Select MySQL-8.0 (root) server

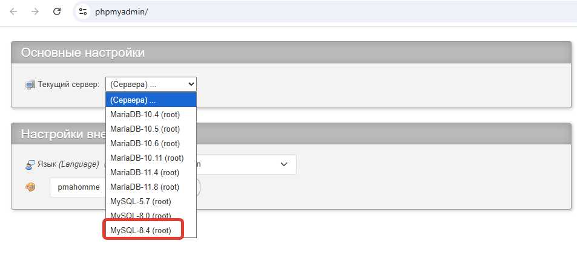pyautogui.click(x=151, y=216)
